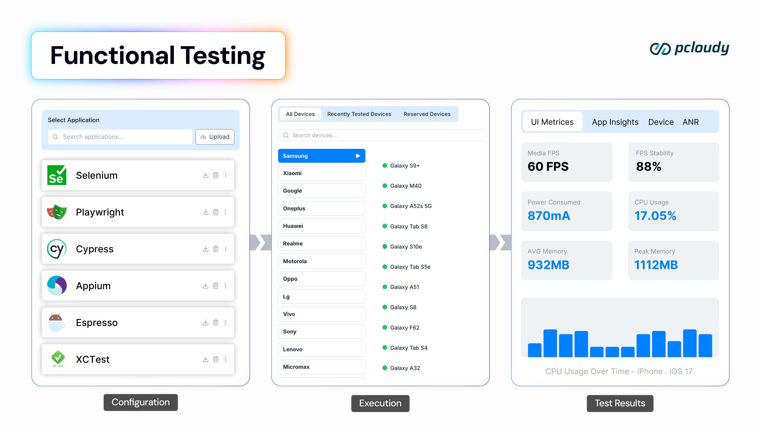Click trash icon in Playwright row

[216, 212]
